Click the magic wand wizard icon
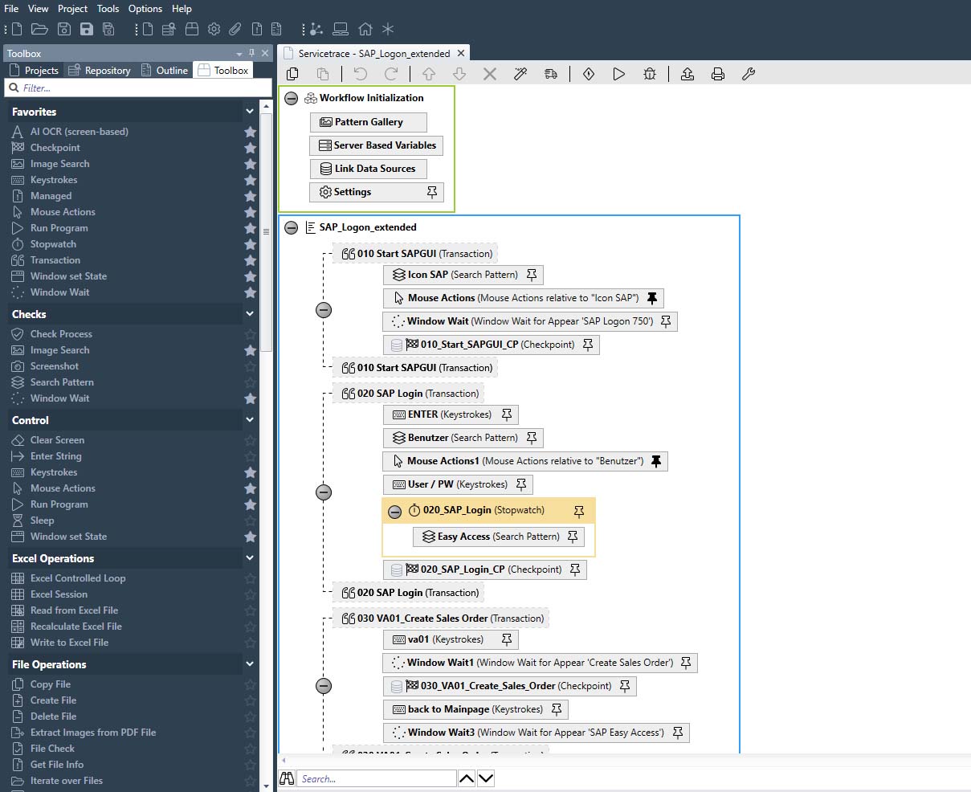The image size is (971, 792). pyautogui.click(x=520, y=74)
